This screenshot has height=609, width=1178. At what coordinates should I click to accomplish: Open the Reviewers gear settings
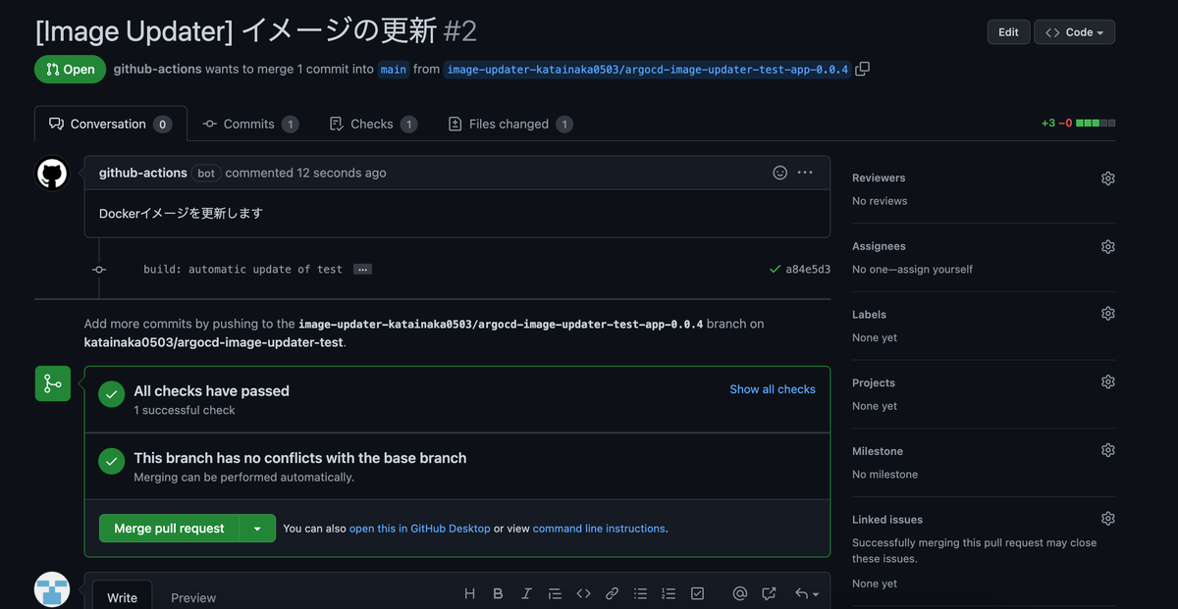[1108, 178]
